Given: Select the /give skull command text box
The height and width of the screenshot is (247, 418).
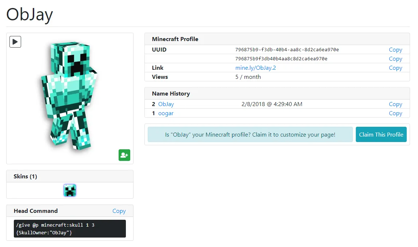Looking at the screenshot, I should pos(70,228).
